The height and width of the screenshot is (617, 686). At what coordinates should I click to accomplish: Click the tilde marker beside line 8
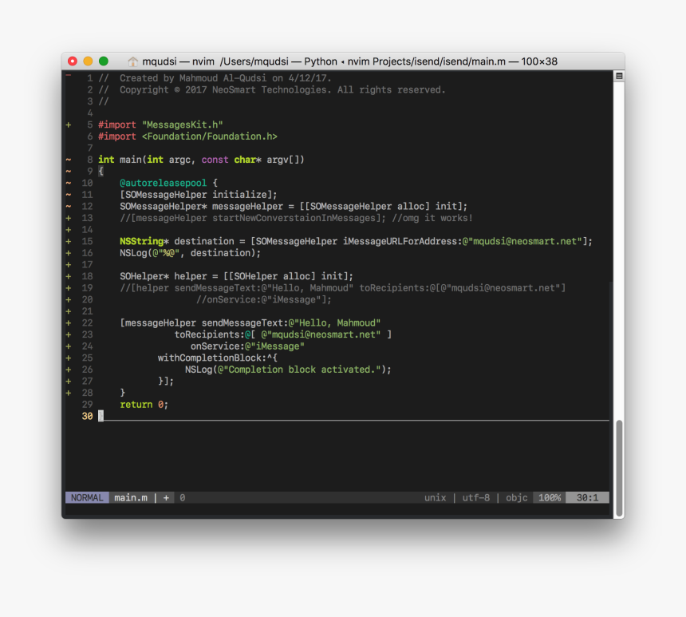(x=69, y=159)
